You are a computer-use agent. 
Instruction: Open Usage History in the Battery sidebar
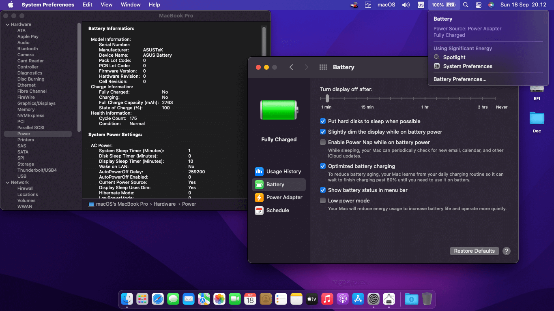click(279, 171)
